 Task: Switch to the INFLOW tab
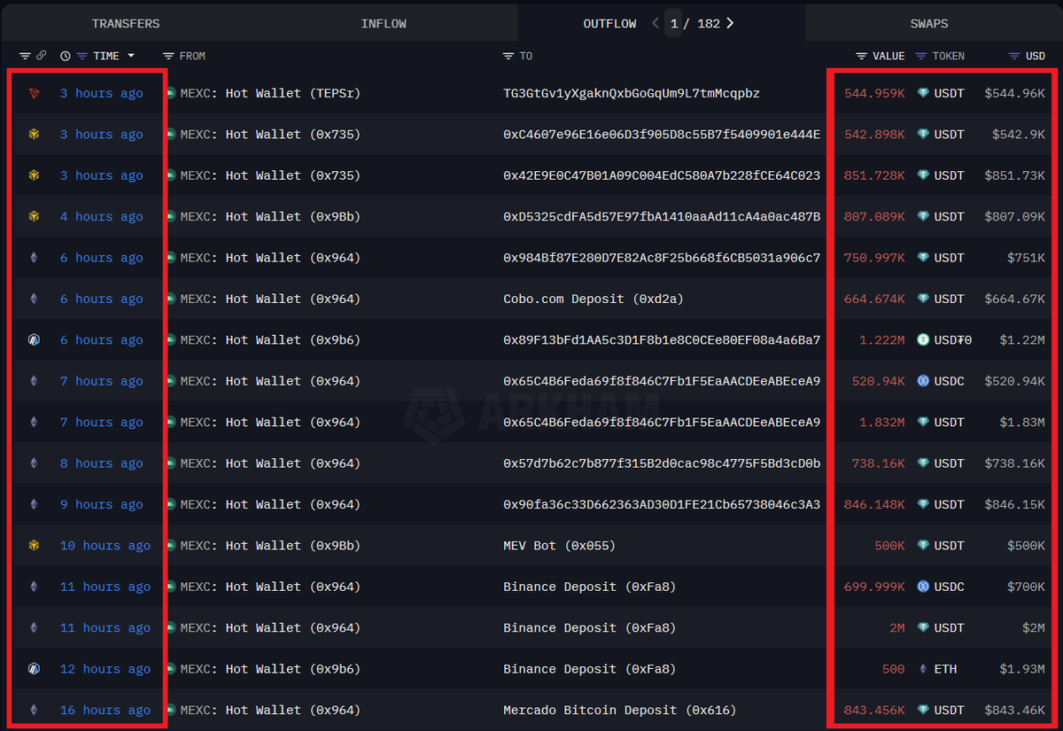pyautogui.click(x=384, y=24)
